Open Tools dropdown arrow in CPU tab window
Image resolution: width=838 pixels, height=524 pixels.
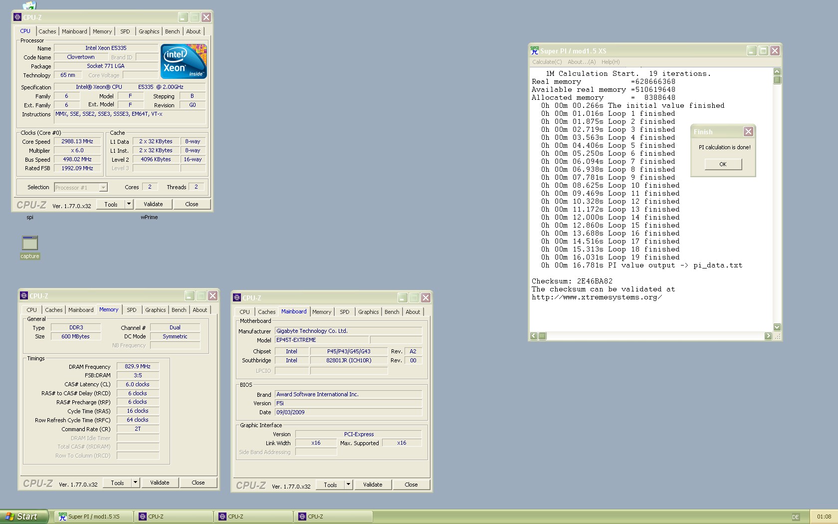click(x=129, y=204)
